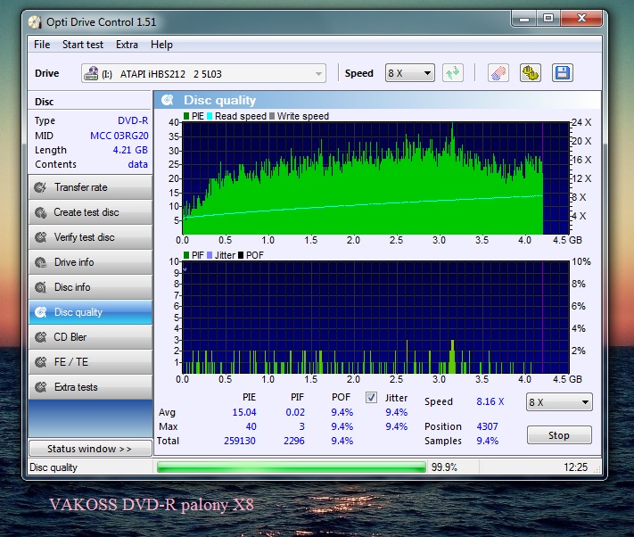Image resolution: width=634 pixels, height=537 pixels.
Task: Click the disc icon on the Disc quality button
Action: (x=40, y=312)
